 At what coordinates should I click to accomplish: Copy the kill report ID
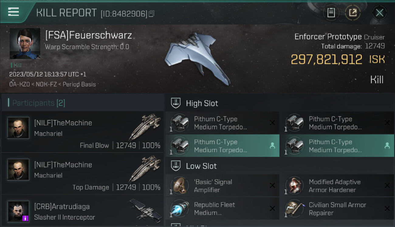[x=152, y=14]
